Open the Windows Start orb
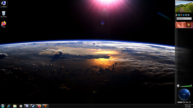193x108 pixels. 3,106
